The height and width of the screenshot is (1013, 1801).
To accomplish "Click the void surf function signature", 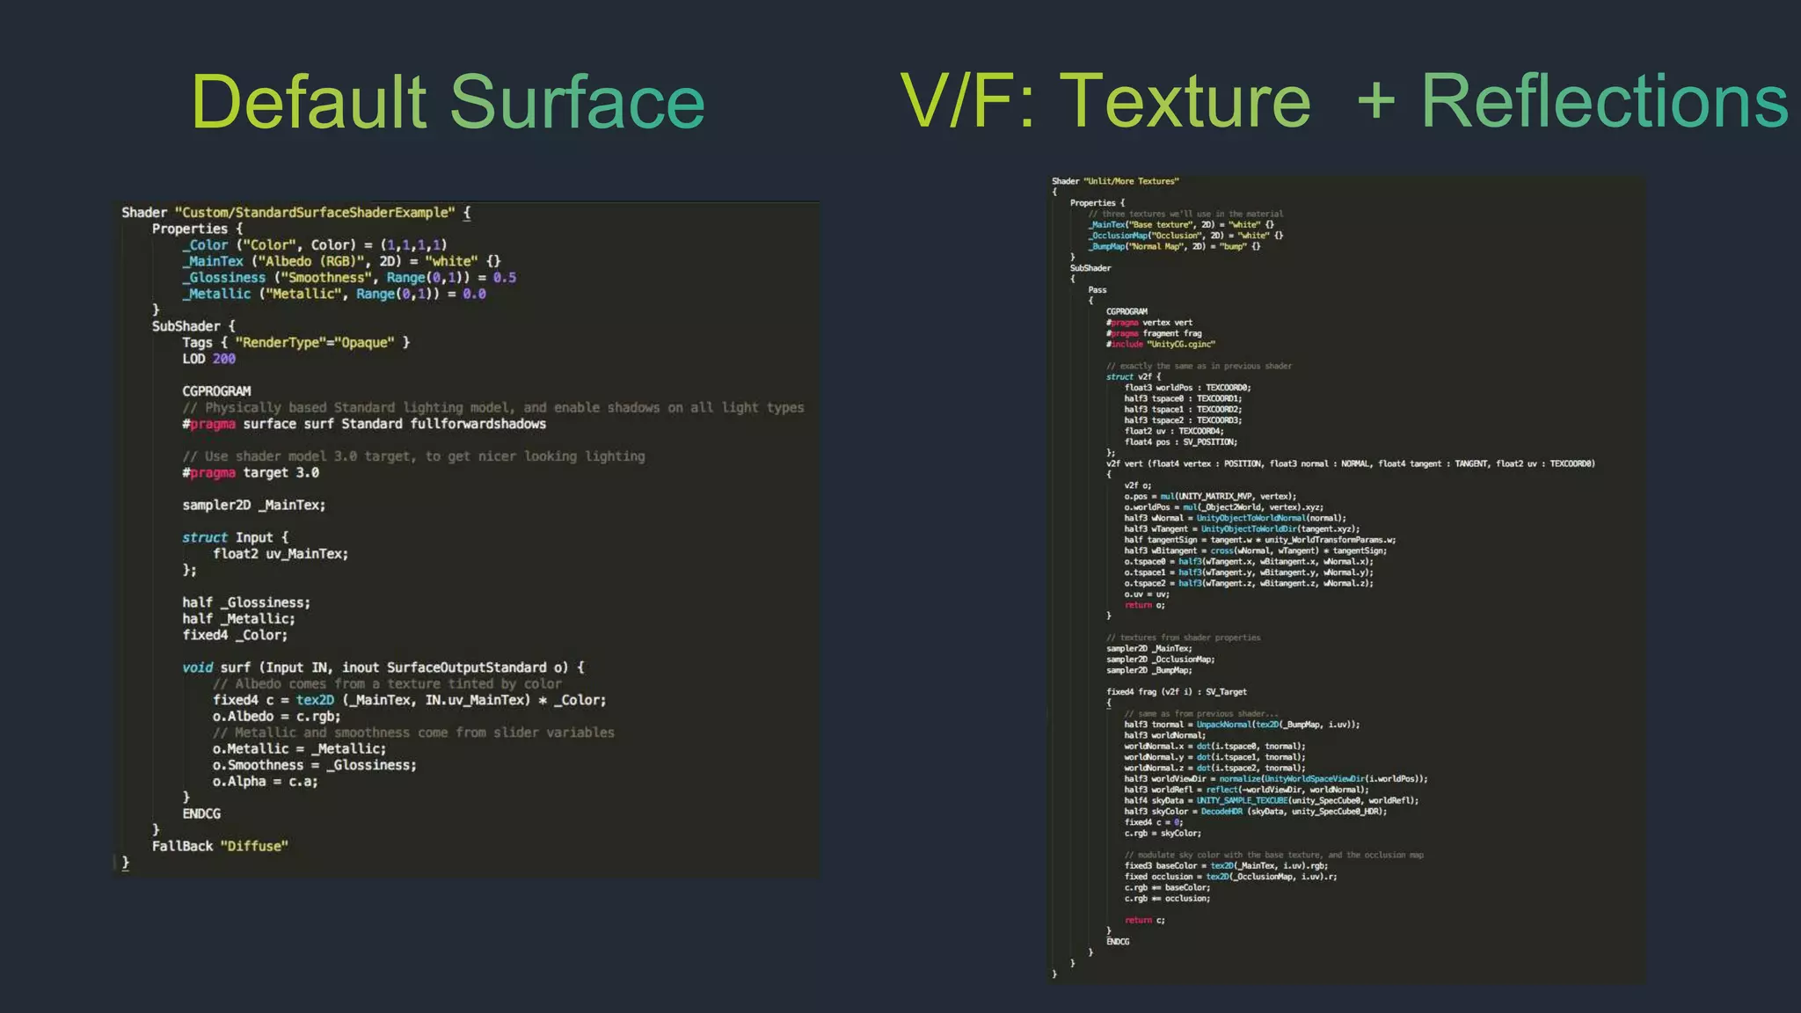I will click(383, 668).
